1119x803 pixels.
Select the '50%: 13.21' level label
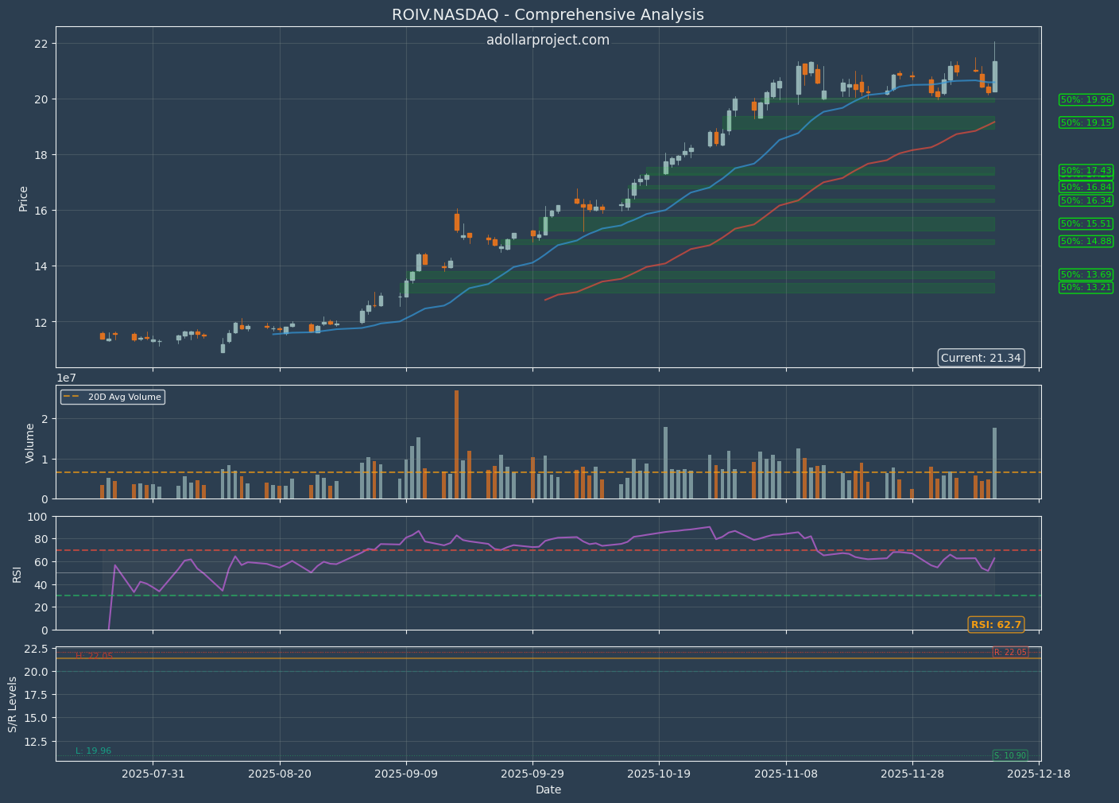1086,287
